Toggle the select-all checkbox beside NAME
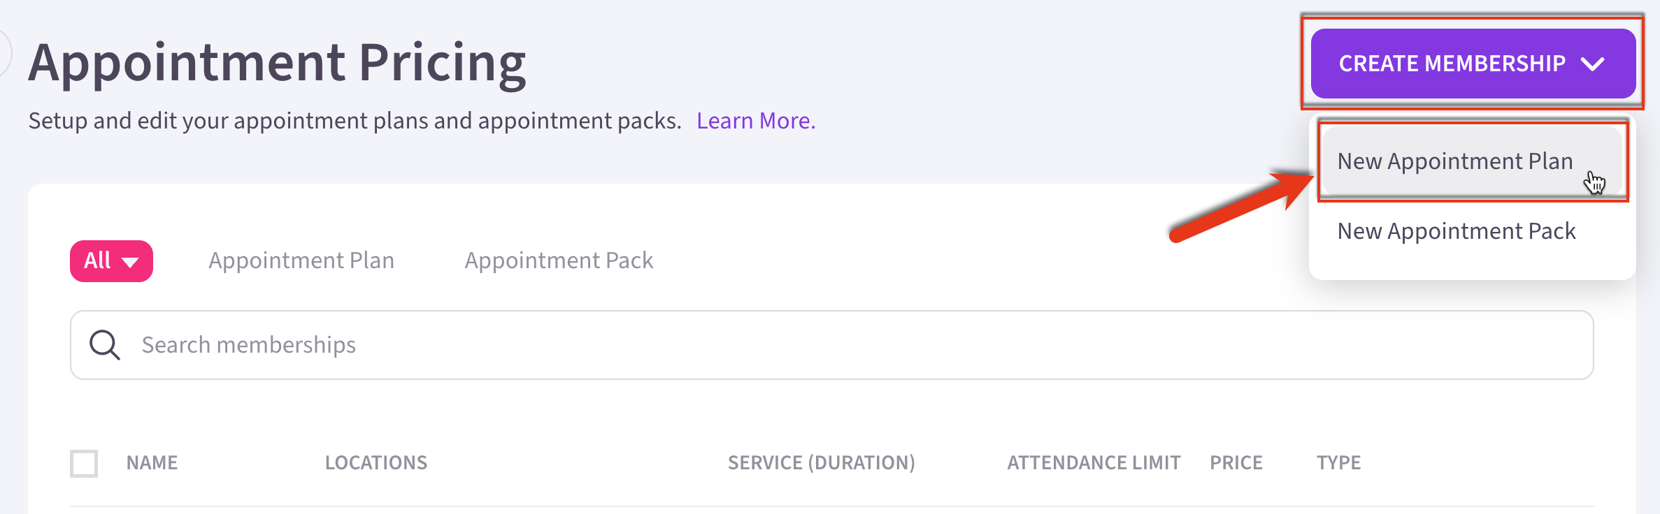The width and height of the screenshot is (1660, 514). [x=84, y=464]
